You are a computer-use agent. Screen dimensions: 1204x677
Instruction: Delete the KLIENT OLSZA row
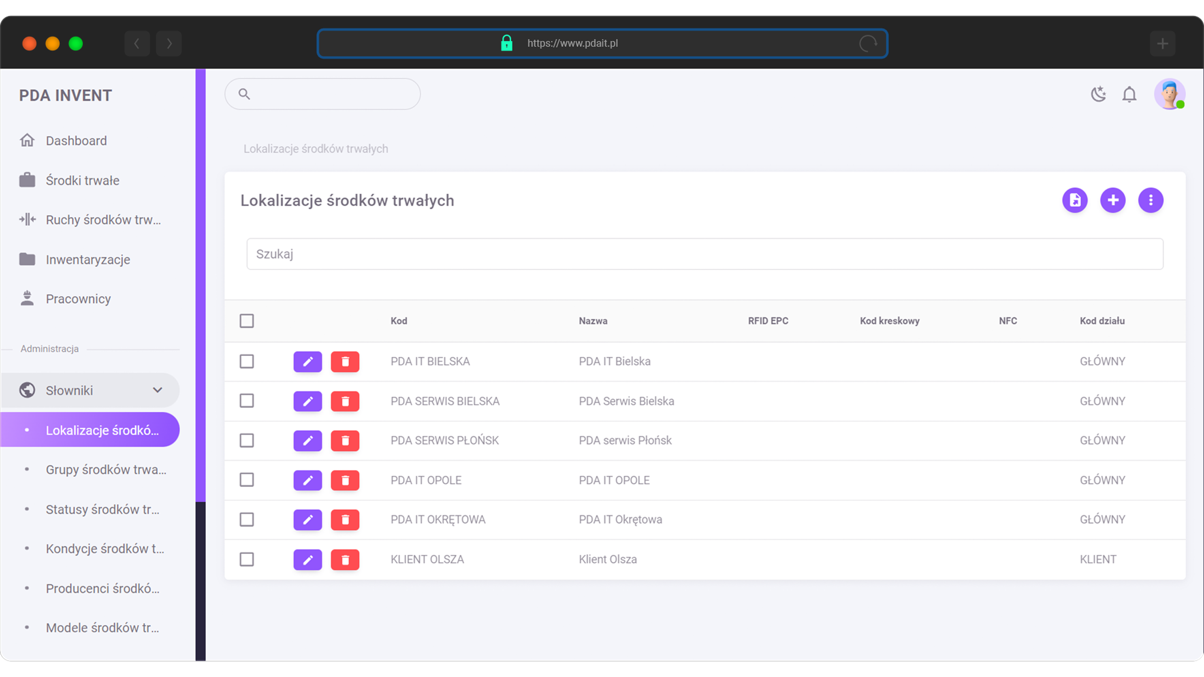(x=345, y=559)
